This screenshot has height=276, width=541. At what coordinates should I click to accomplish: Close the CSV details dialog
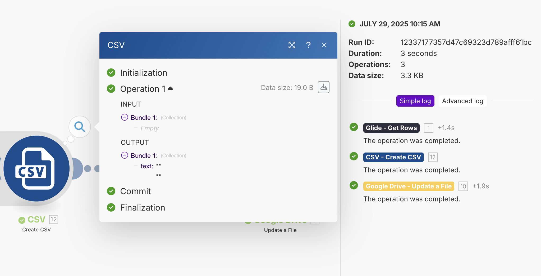[324, 45]
